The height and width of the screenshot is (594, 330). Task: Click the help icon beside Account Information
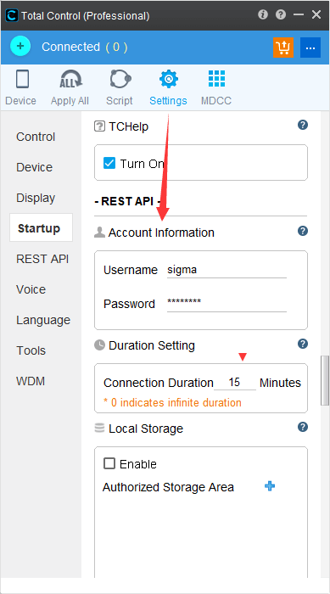click(x=303, y=231)
